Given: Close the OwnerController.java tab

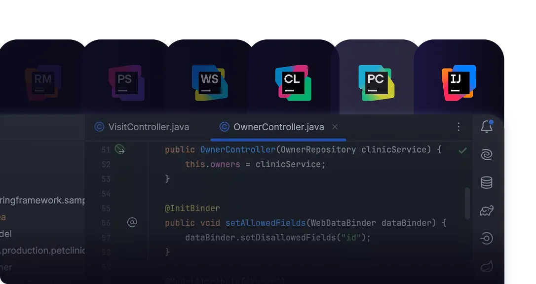Looking at the screenshot, I should [335, 127].
